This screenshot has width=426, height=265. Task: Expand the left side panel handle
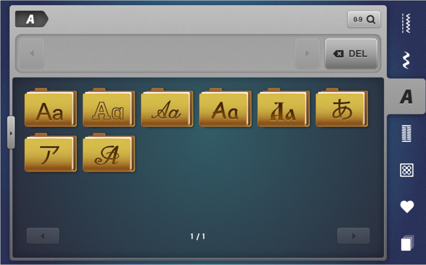pyautogui.click(x=11, y=132)
